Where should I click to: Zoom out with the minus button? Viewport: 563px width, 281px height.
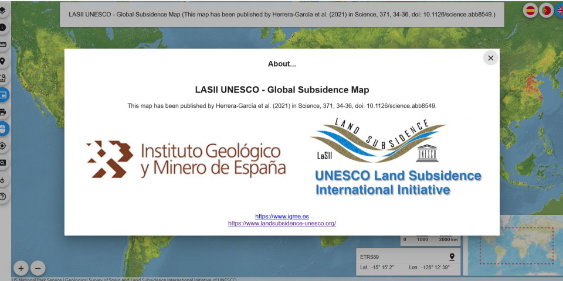38,268
